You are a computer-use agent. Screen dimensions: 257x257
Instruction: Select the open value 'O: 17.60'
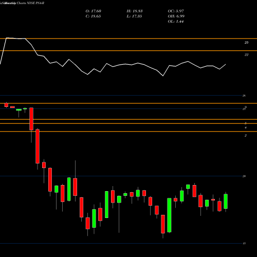[94, 11]
